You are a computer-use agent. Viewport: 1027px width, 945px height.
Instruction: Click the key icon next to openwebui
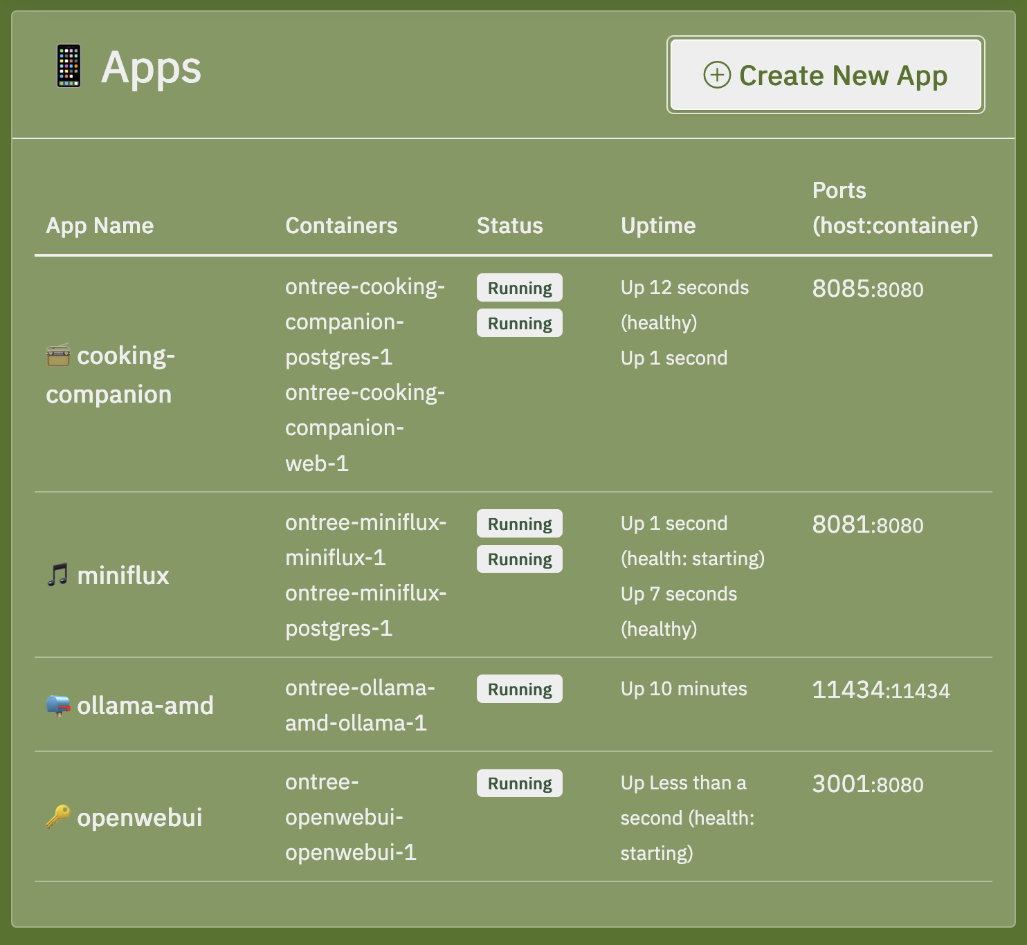tap(58, 817)
